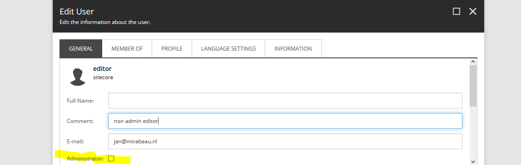This screenshot has width=521, height=165.
Task: Select the E-mail input box
Action: tap(285, 141)
